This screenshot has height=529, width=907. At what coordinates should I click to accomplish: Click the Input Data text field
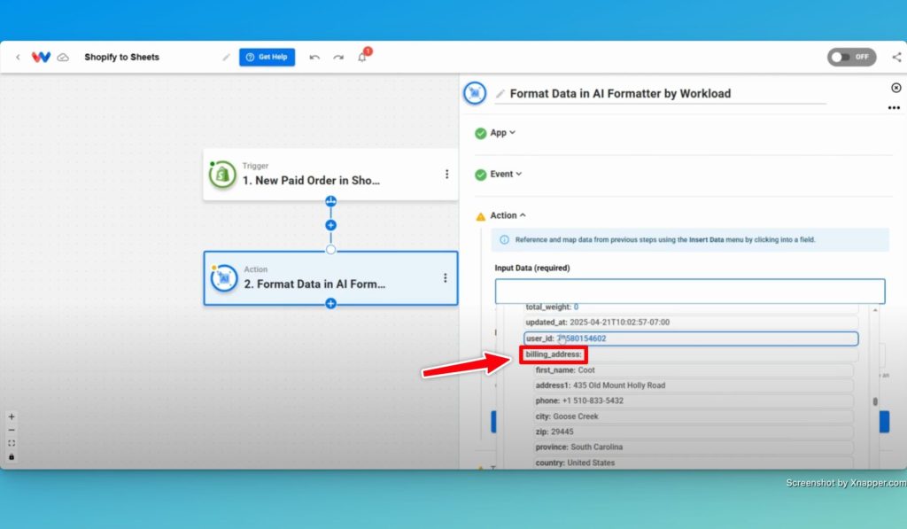(x=689, y=292)
